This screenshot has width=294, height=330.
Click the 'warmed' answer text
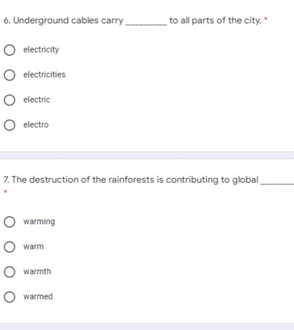[x=38, y=296]
